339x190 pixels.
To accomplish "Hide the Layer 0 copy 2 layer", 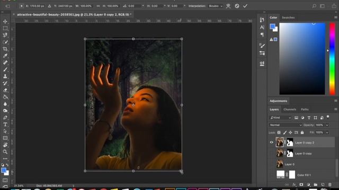I will click(272, 142).
